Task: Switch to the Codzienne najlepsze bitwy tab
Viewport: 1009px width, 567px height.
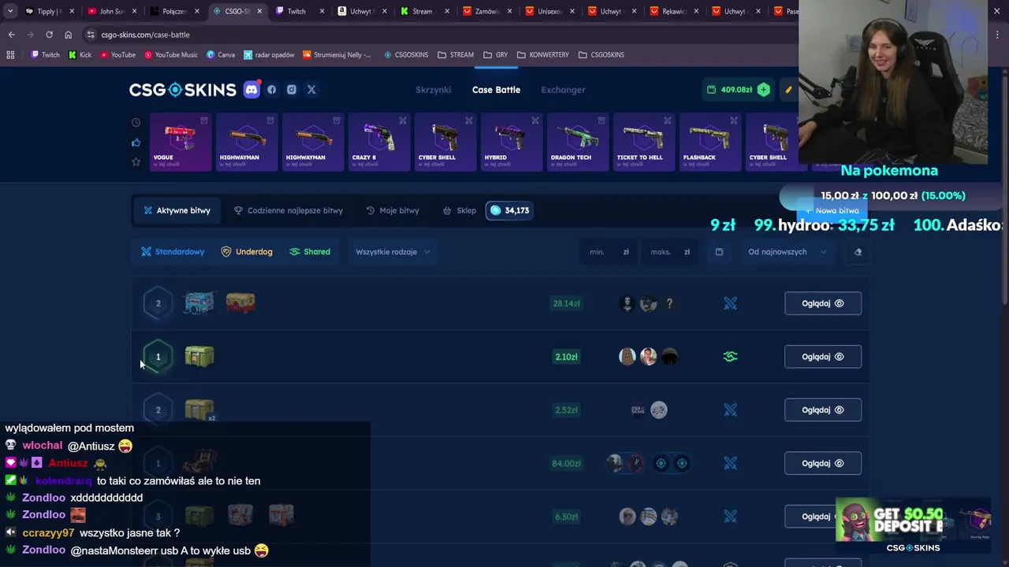Action: 289,210
